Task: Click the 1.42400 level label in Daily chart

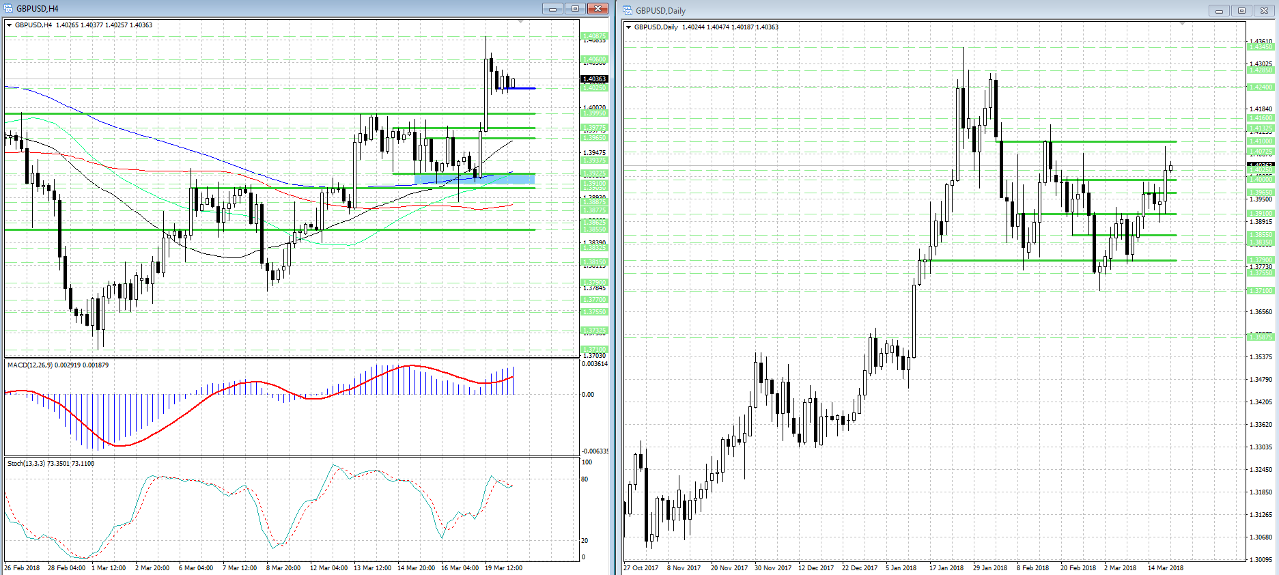Action: pyautogui.click(x=1261, y=87)
